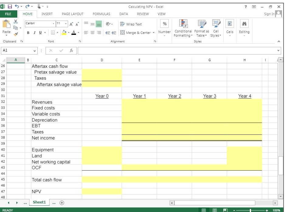Screen dimensions: 286x212
Task: Add a new worksheet
Action: point(62,202)
